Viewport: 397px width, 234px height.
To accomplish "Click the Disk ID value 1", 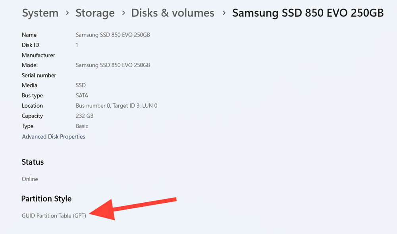I will pyautogui.click(x=77, y=45).
